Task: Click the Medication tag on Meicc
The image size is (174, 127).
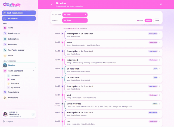Action: [153, 43]
